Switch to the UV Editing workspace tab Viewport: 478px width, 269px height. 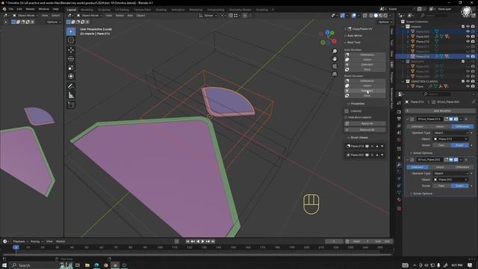[122, 10]
